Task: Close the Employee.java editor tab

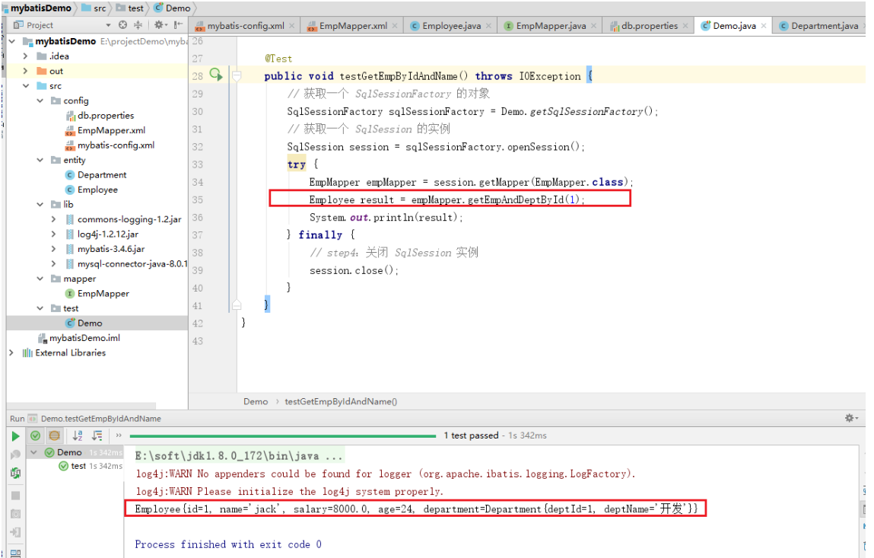Action: (488, 26)
